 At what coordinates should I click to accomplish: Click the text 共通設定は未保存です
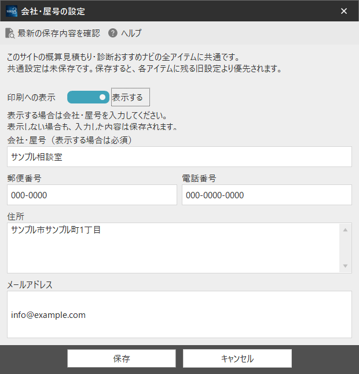click(x=49, y=68)
